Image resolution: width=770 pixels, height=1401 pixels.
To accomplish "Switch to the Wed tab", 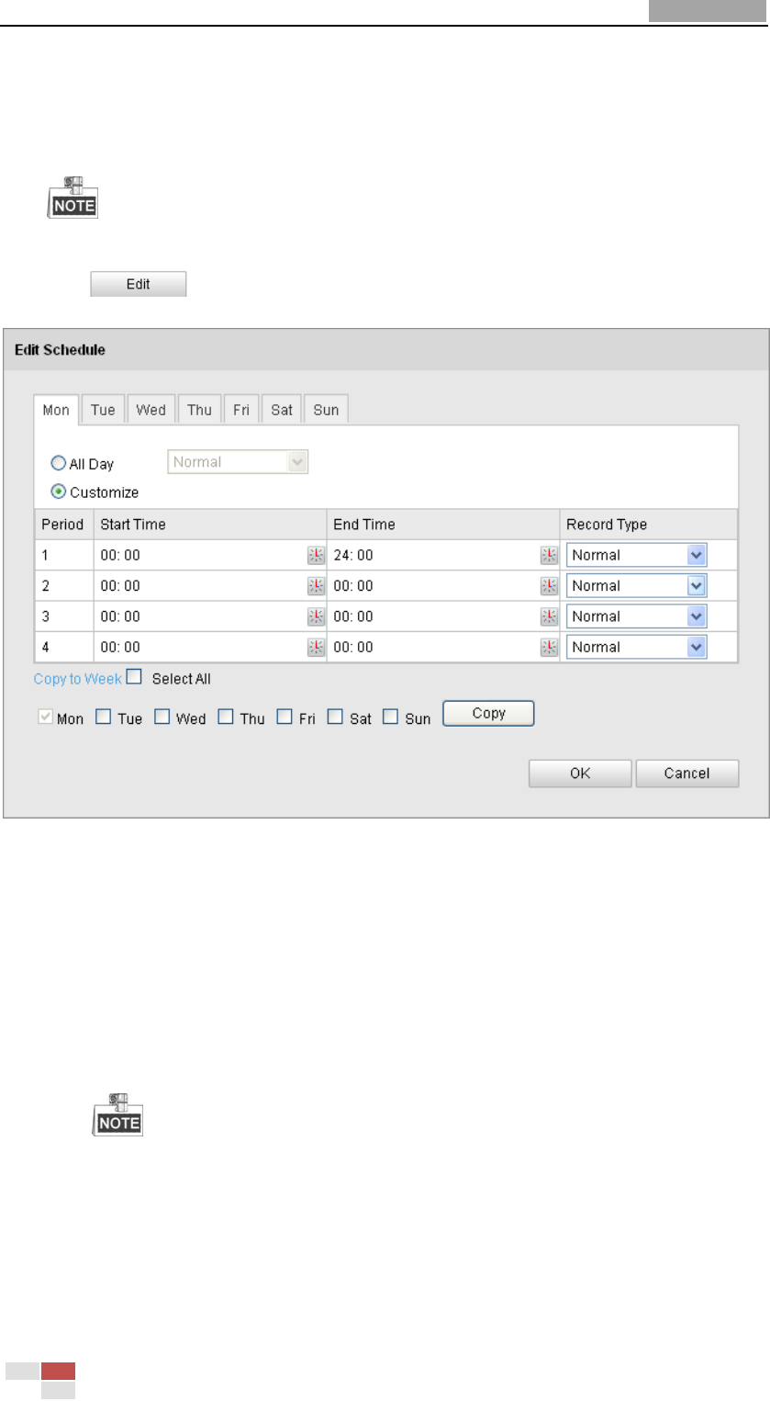I will 151,410.
